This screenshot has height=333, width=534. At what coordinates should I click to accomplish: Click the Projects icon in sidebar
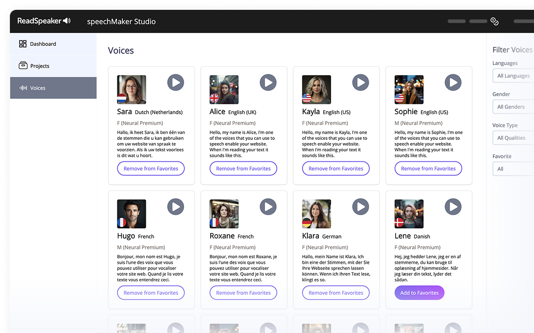[23, 66]
